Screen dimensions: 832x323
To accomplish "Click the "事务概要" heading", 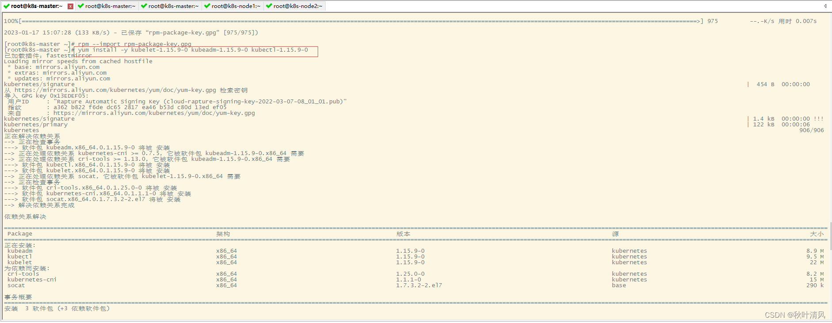I will click(x=18, y=297).
